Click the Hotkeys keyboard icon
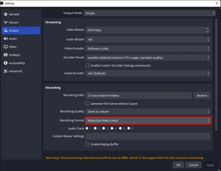Screen dimensions: 221x171 click(x=6, y=55)
